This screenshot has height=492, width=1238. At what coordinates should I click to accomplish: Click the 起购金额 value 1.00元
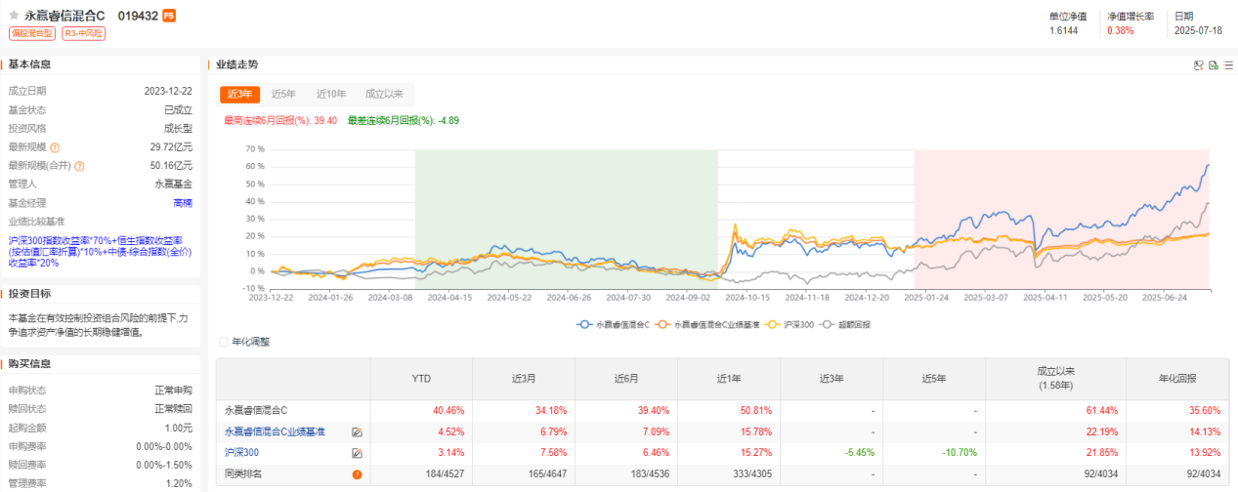[179, 428]
